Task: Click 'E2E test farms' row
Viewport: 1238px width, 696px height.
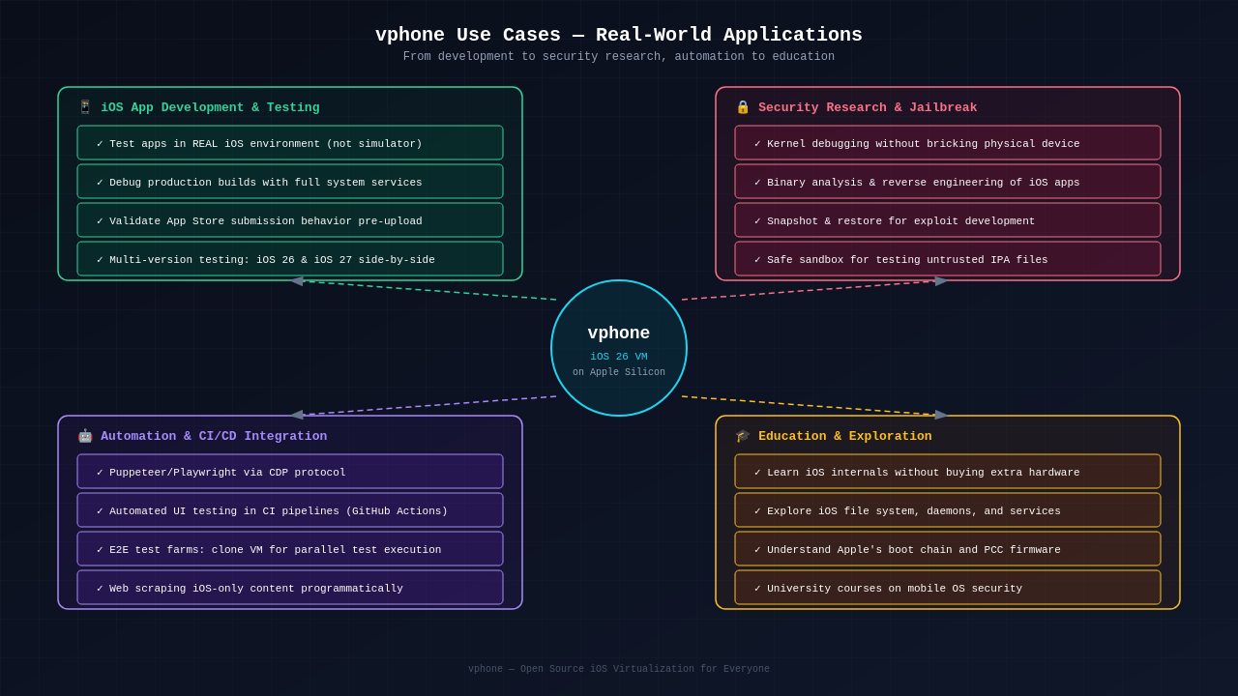Action: [290, 549]
